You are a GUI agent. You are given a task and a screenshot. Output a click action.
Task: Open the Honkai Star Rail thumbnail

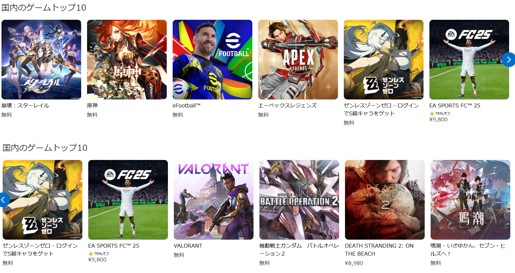[x=41, y=60]
